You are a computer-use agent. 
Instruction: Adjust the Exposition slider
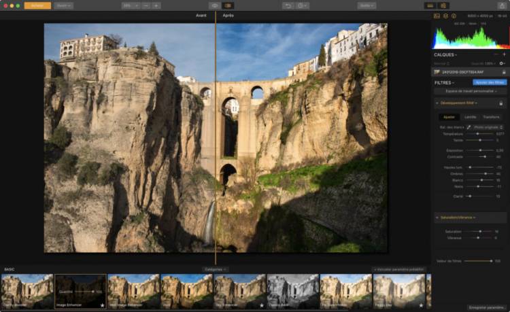click(481, 150)
